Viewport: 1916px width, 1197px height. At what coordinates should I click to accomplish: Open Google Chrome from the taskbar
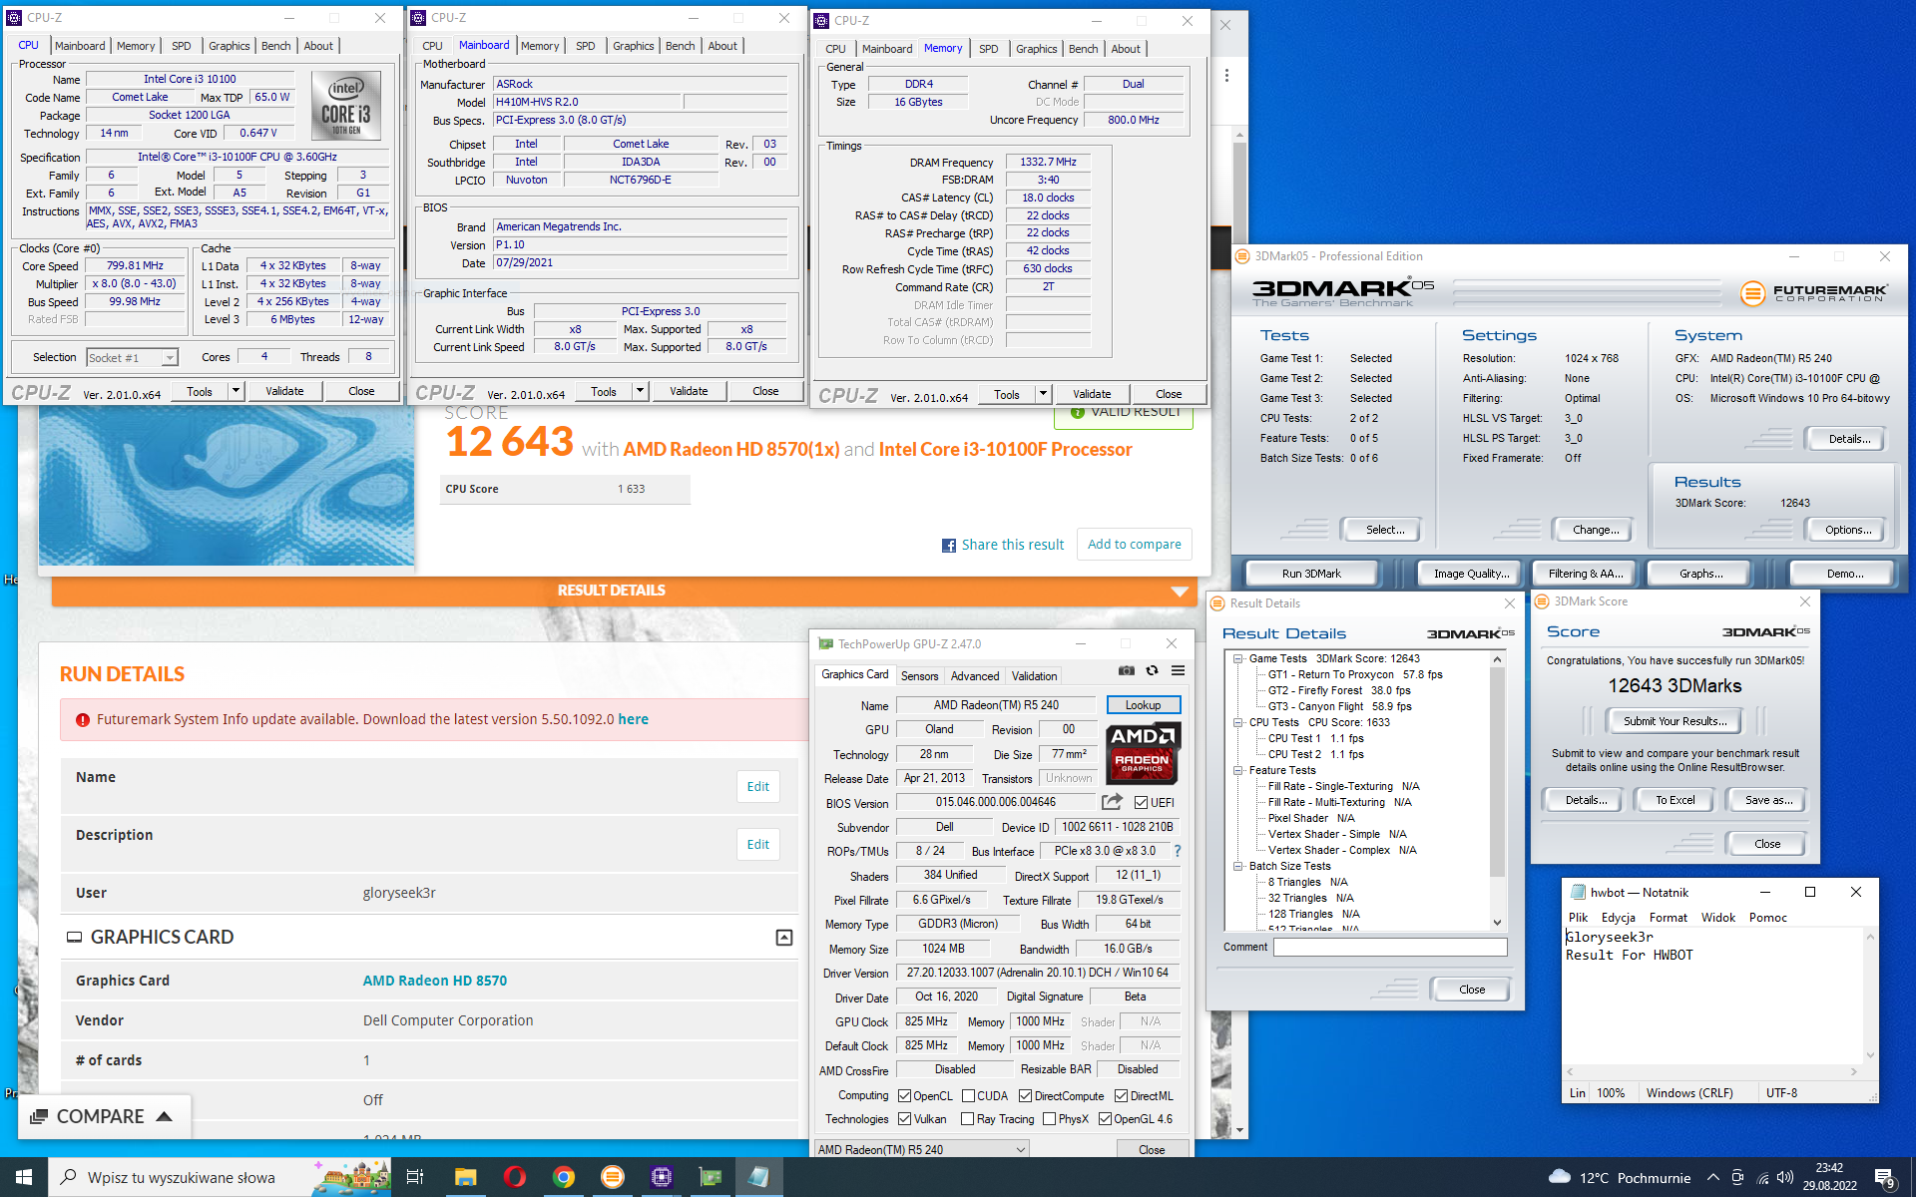(564, 1177)
